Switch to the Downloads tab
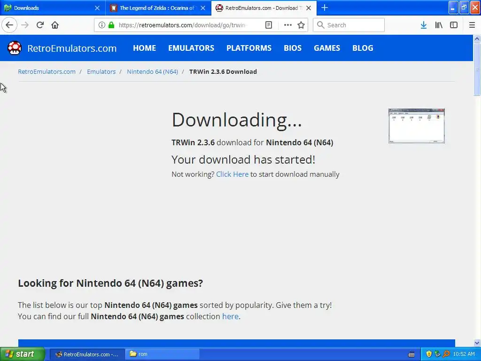The image size is (481, 361). coord(53,8)
